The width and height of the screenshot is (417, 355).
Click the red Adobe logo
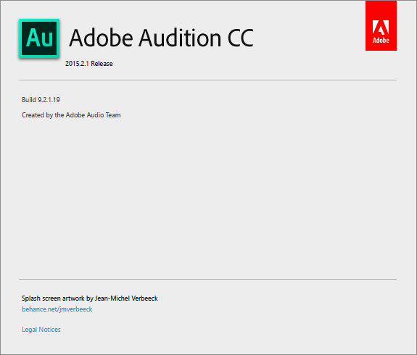381,25
